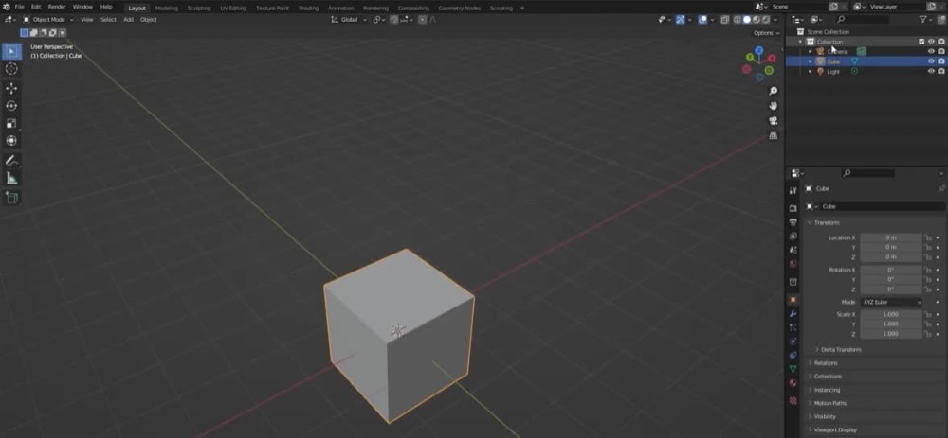Image resolution: width=948 pixels, height=438 pixels.
Task: Open the outliner filter dropdown
Action: 925,20
